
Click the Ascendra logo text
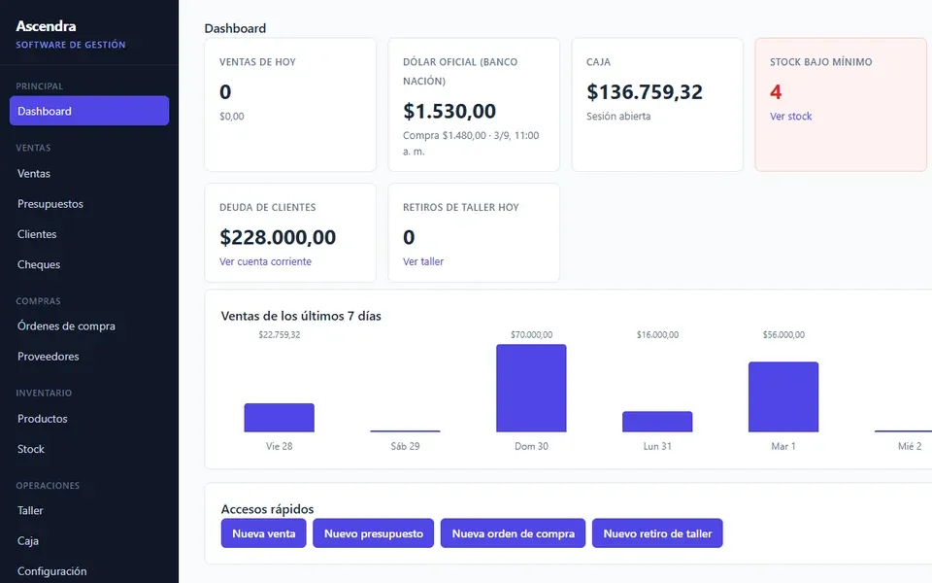tap(46, 26)
